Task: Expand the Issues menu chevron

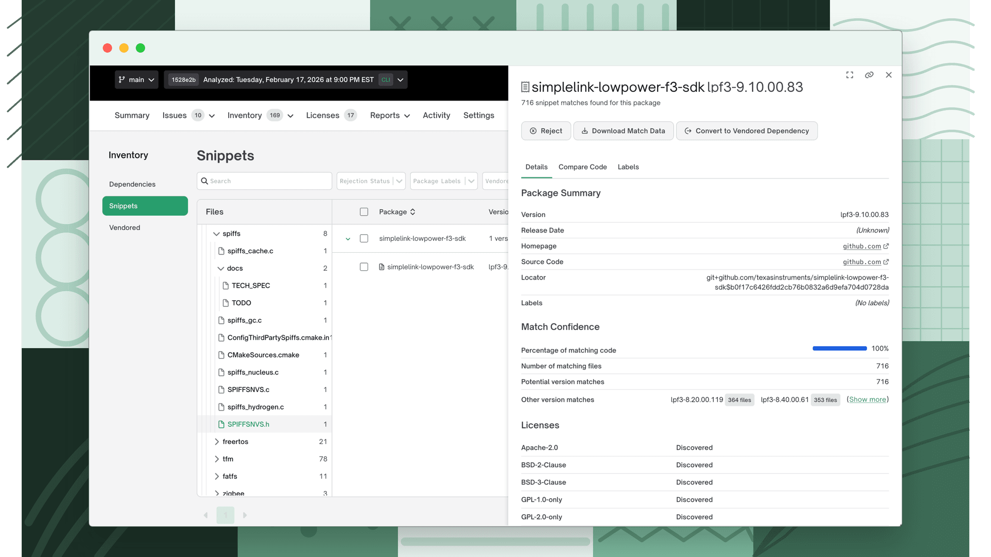Action: pyautogui.click(x=212, y=116)
